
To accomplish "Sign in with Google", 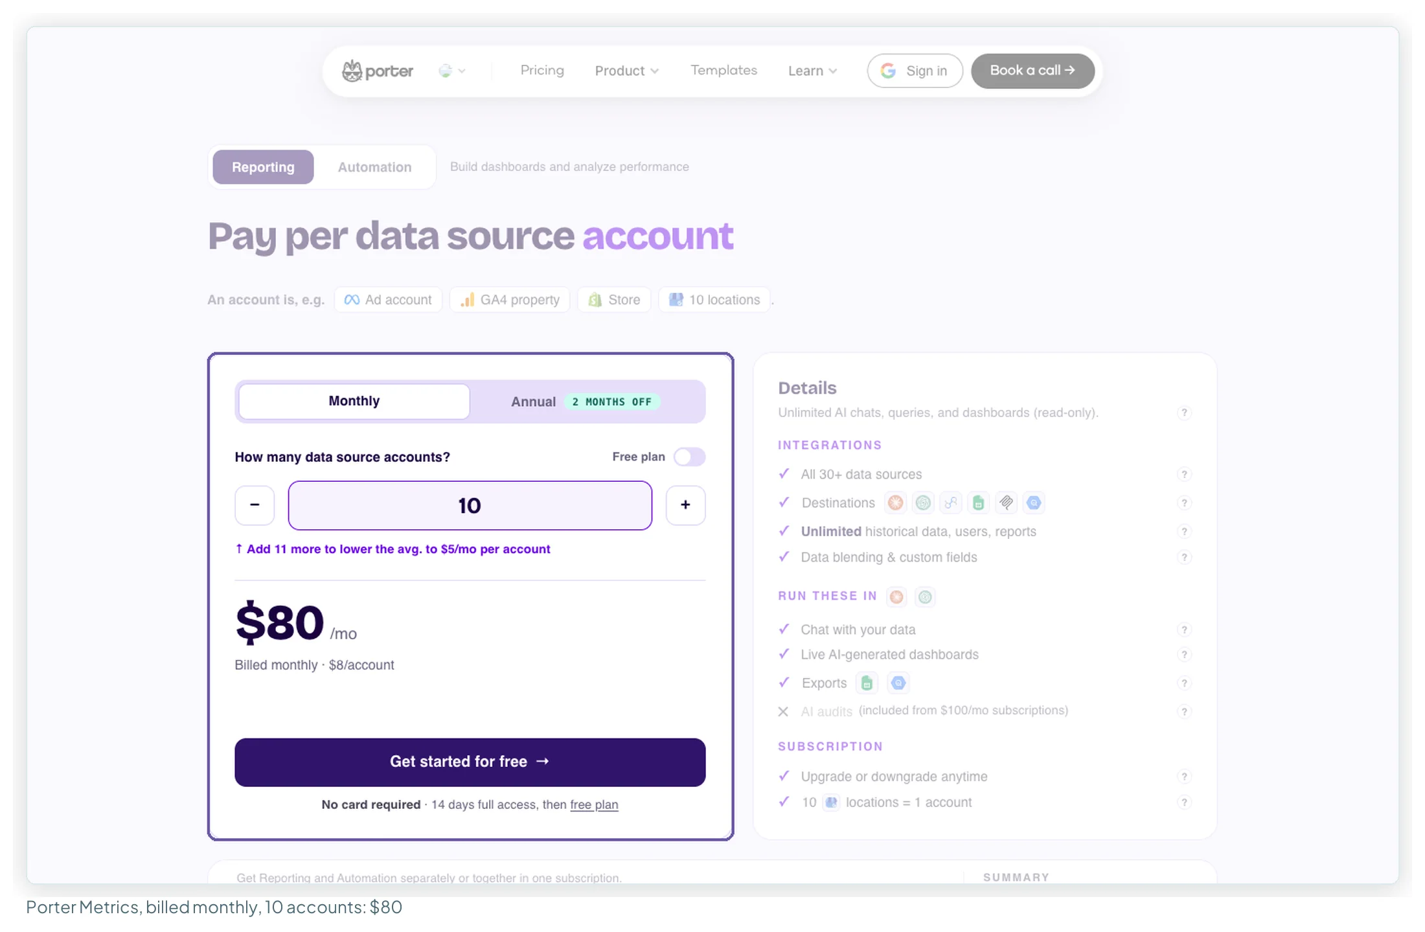I will pos(915,71).
